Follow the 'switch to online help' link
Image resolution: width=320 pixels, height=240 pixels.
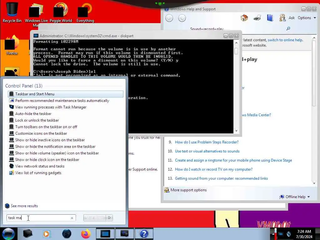(x=285, y=40)
